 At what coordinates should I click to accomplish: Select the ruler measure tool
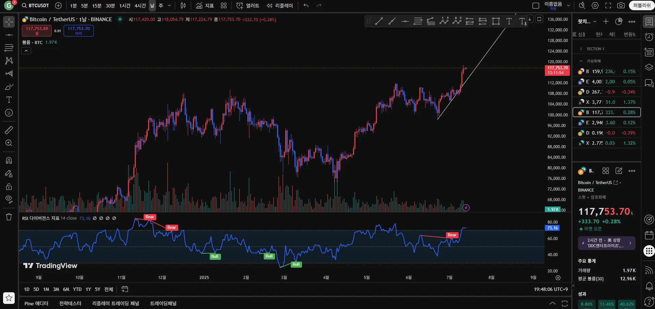[x=9, y=130]
